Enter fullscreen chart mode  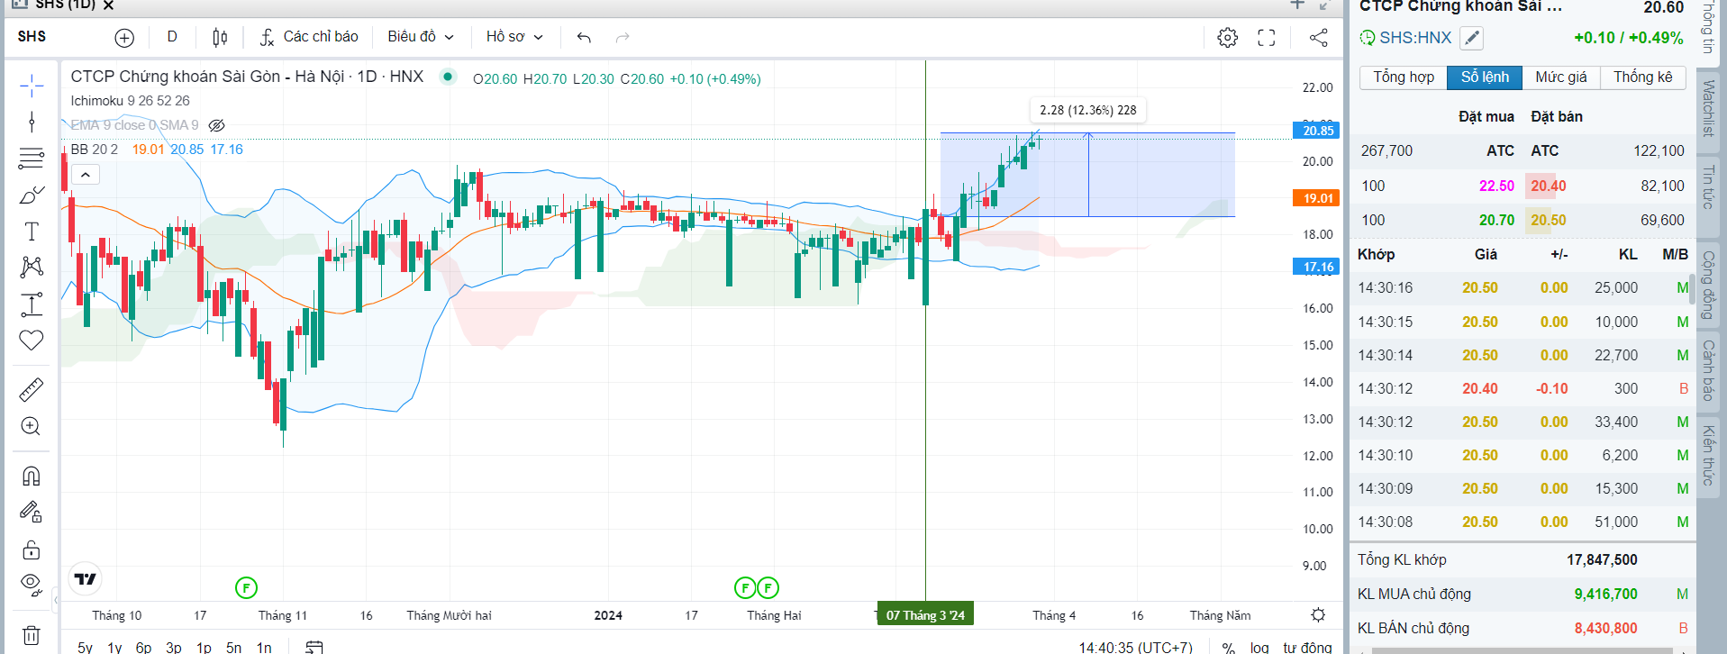[x=1267, y=38]
